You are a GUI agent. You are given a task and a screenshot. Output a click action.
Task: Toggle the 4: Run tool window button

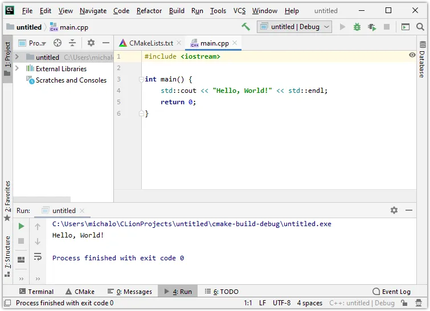[178, 292]
